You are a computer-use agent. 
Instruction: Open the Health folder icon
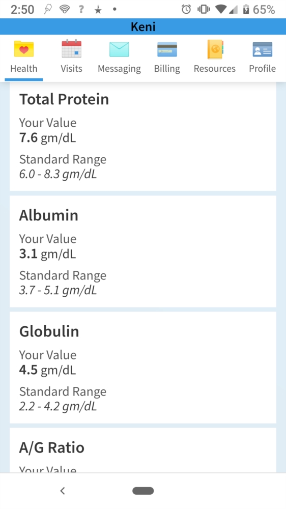pyautogui.click(x=24, y=49)
